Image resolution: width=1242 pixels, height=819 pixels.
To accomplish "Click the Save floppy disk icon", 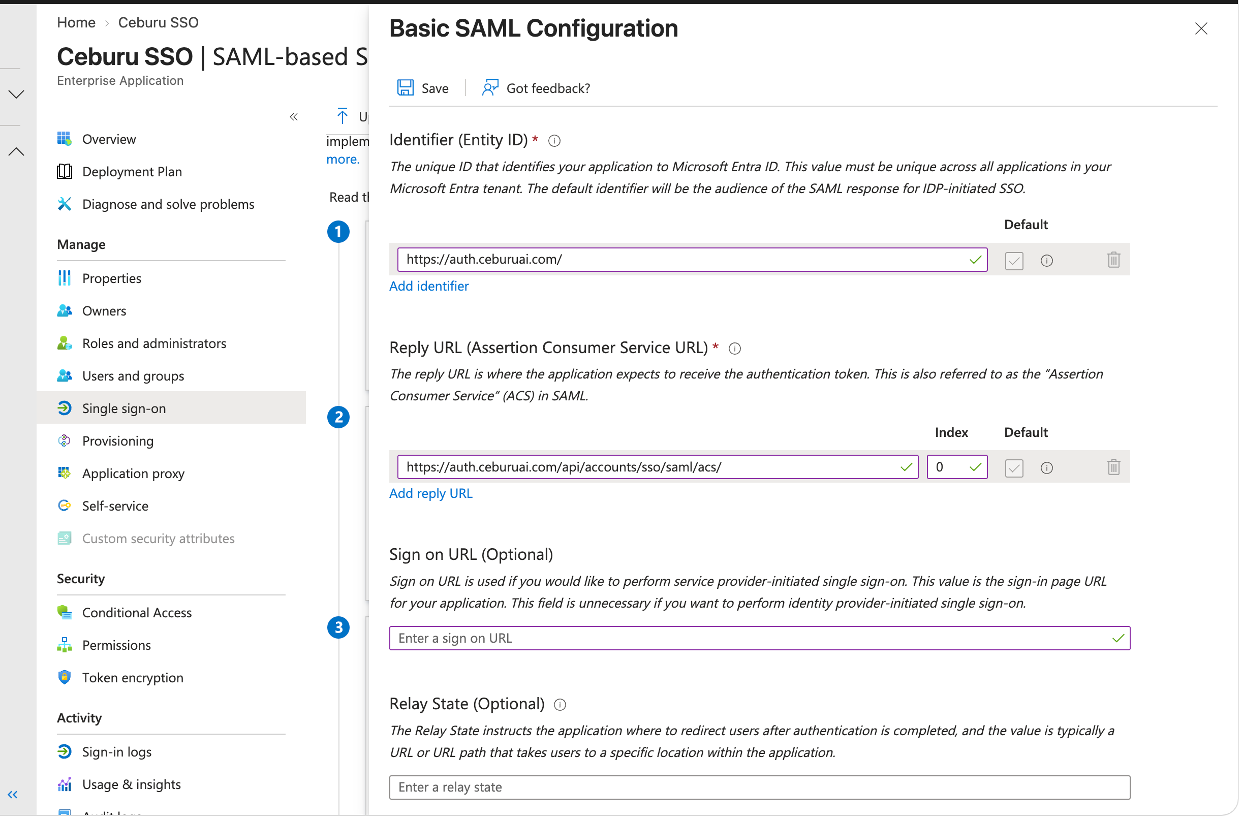I will click(x=406, y=88).
